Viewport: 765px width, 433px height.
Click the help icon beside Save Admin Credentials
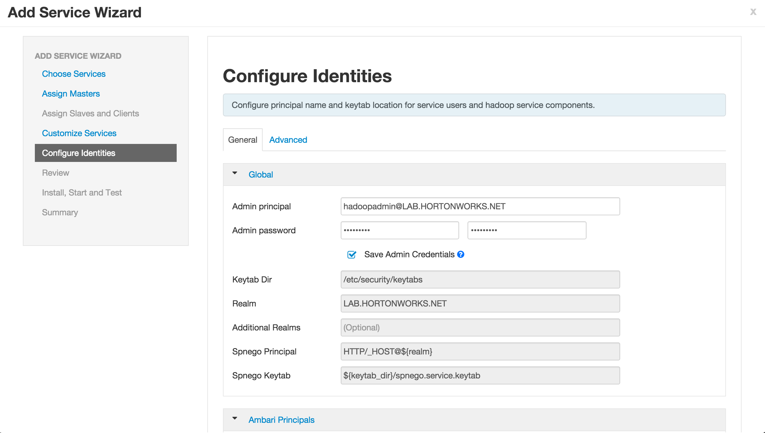461,254
